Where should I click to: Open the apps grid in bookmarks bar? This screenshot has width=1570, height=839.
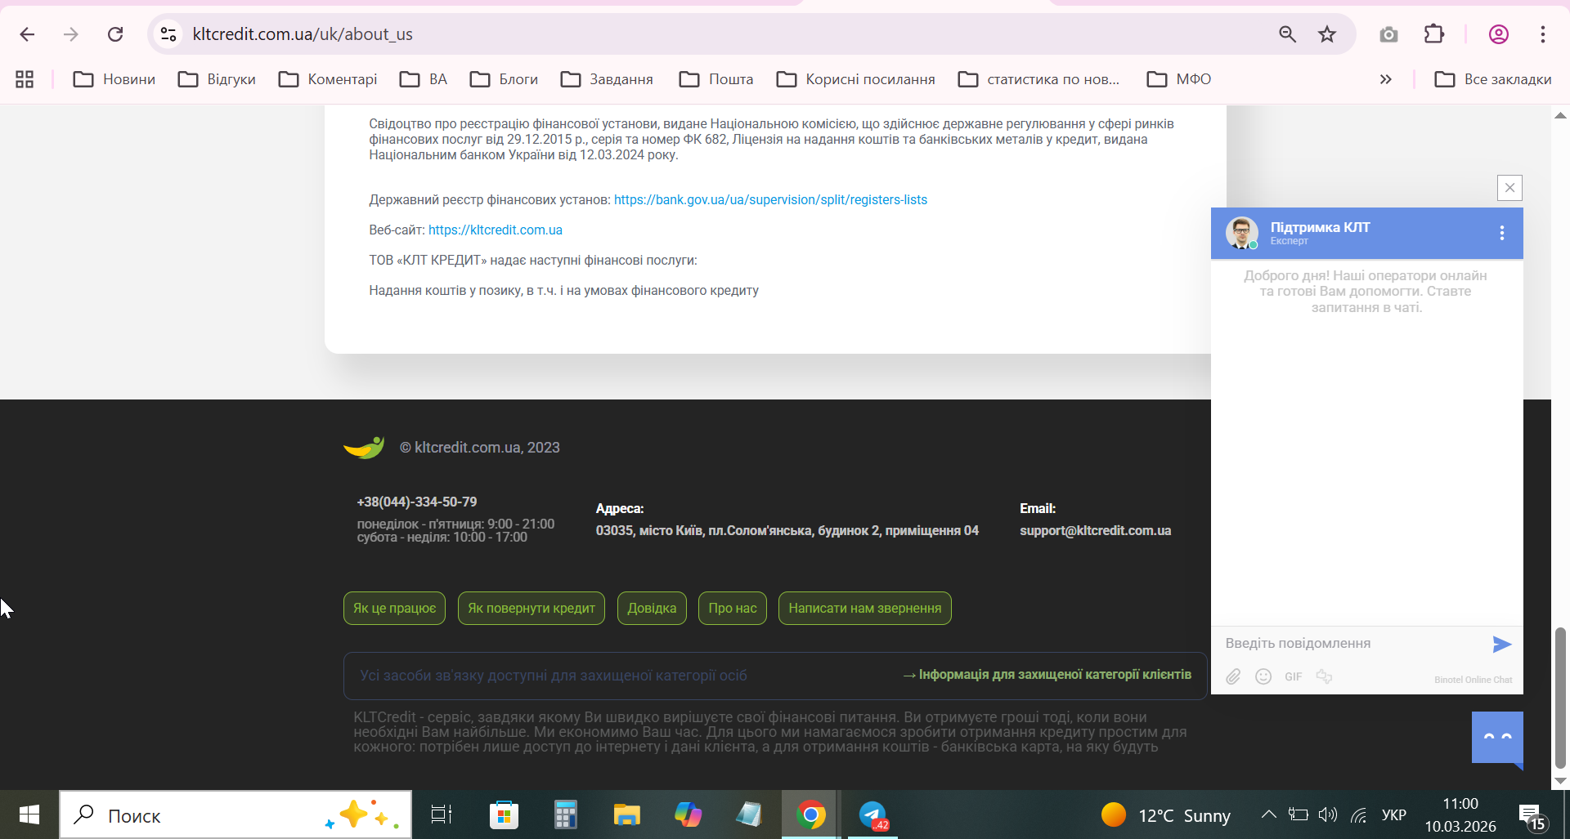[x=25, y=79]
